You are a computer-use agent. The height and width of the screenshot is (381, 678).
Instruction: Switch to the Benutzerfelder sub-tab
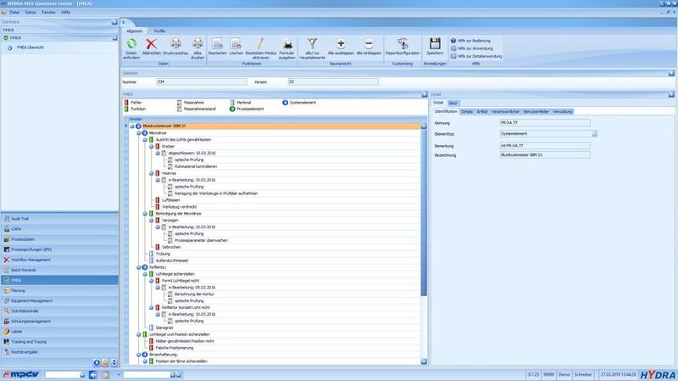pyautogui.click(x=536, y=112)
